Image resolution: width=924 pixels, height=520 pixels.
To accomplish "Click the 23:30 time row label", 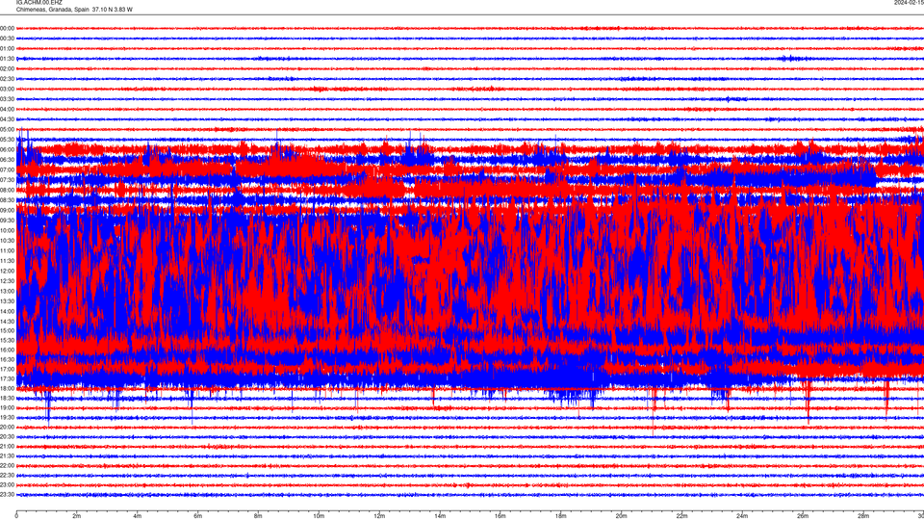I will 7,495.
